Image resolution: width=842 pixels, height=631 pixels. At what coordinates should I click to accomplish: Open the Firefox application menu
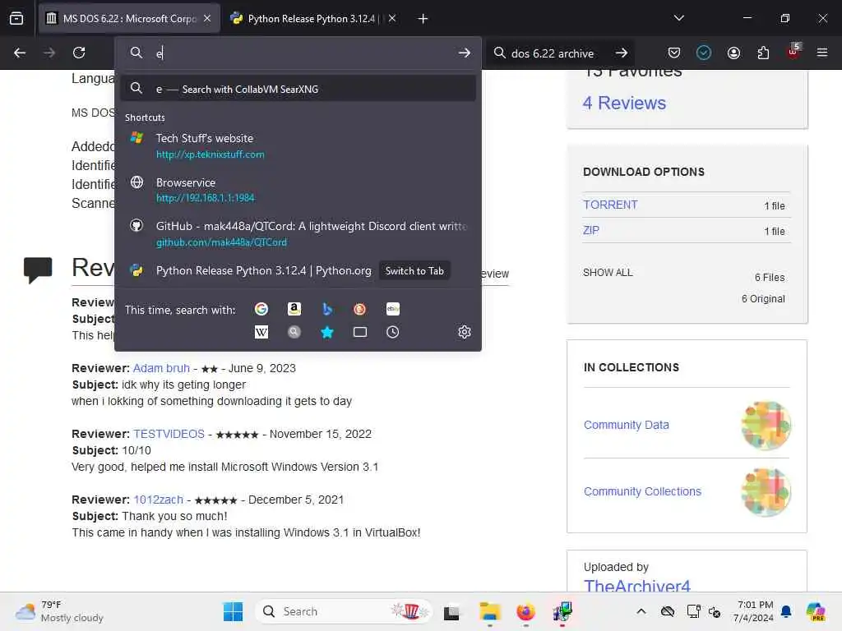click(822, 53)
